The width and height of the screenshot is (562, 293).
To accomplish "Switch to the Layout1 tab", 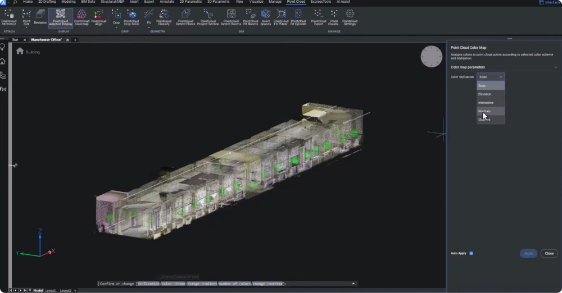I will [51, 290].
